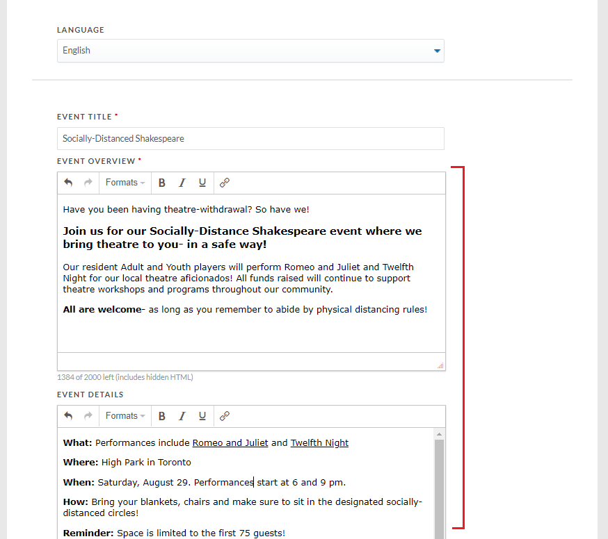Click the 'When: Saturday, August 29' line

[x=205, y=483]
